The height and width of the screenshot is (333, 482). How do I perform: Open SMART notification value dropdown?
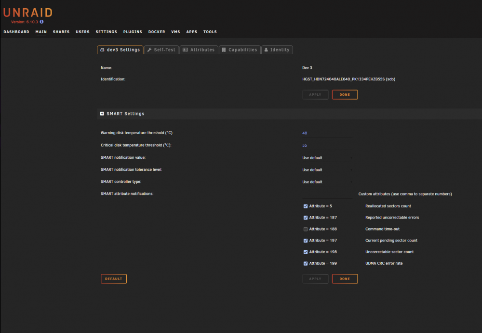coord(327,158)
